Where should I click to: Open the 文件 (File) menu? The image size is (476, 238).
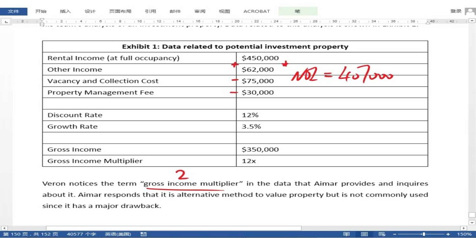13,11
